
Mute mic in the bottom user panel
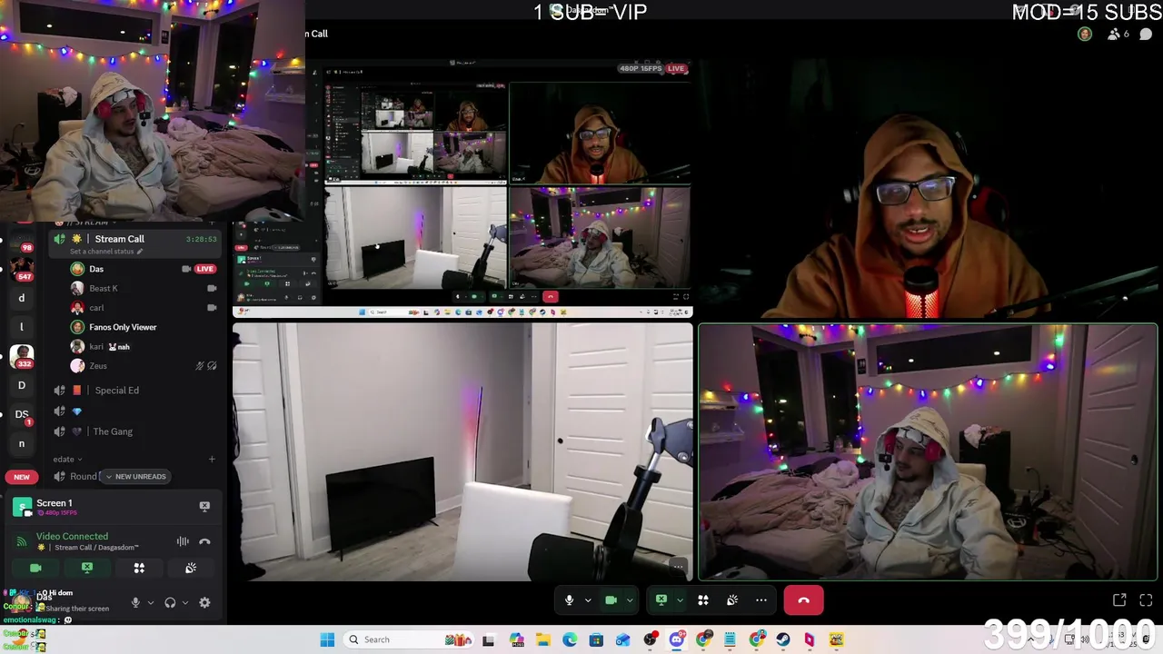pyautogui.click(x=135, y=602)
